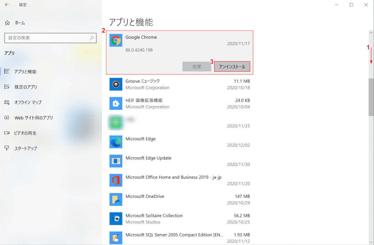Open the ホーム settings page
The height and width of the screenshot is (245, 374).
pos(20,23)
